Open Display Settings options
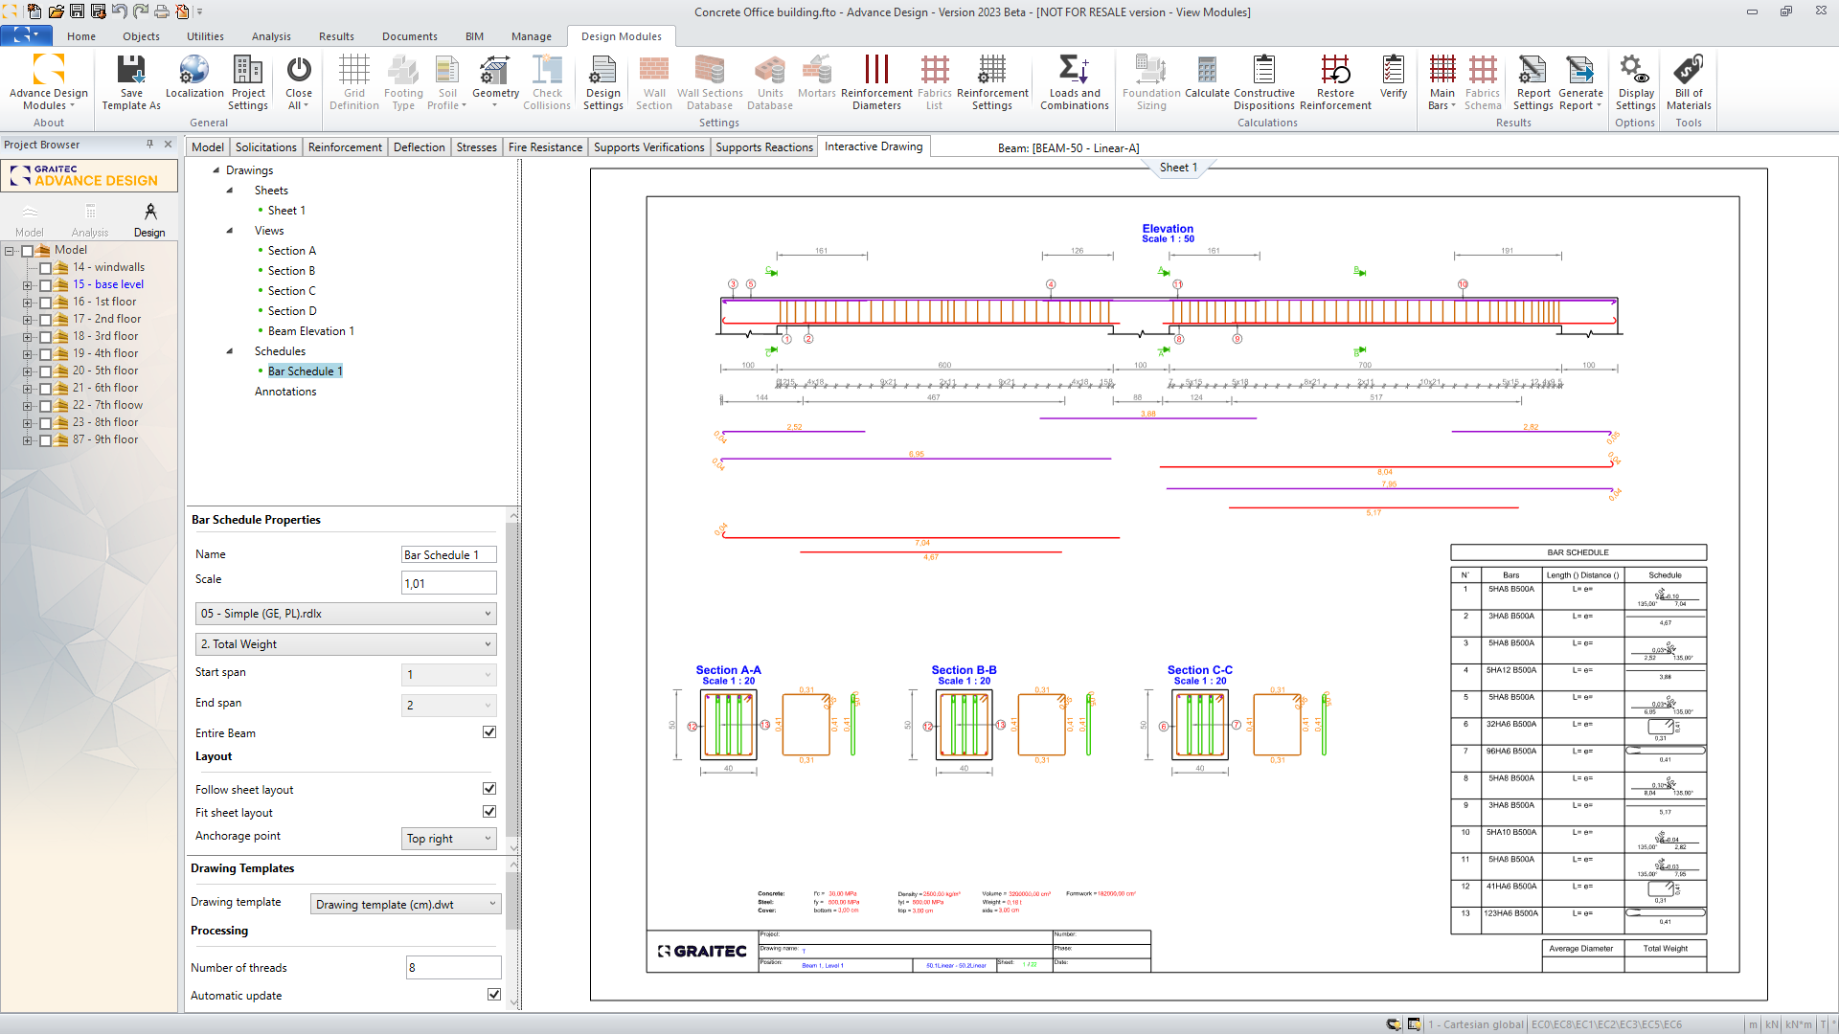 [1636, 82]
